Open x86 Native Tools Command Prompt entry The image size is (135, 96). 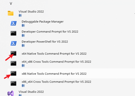[x=54, y=74]
